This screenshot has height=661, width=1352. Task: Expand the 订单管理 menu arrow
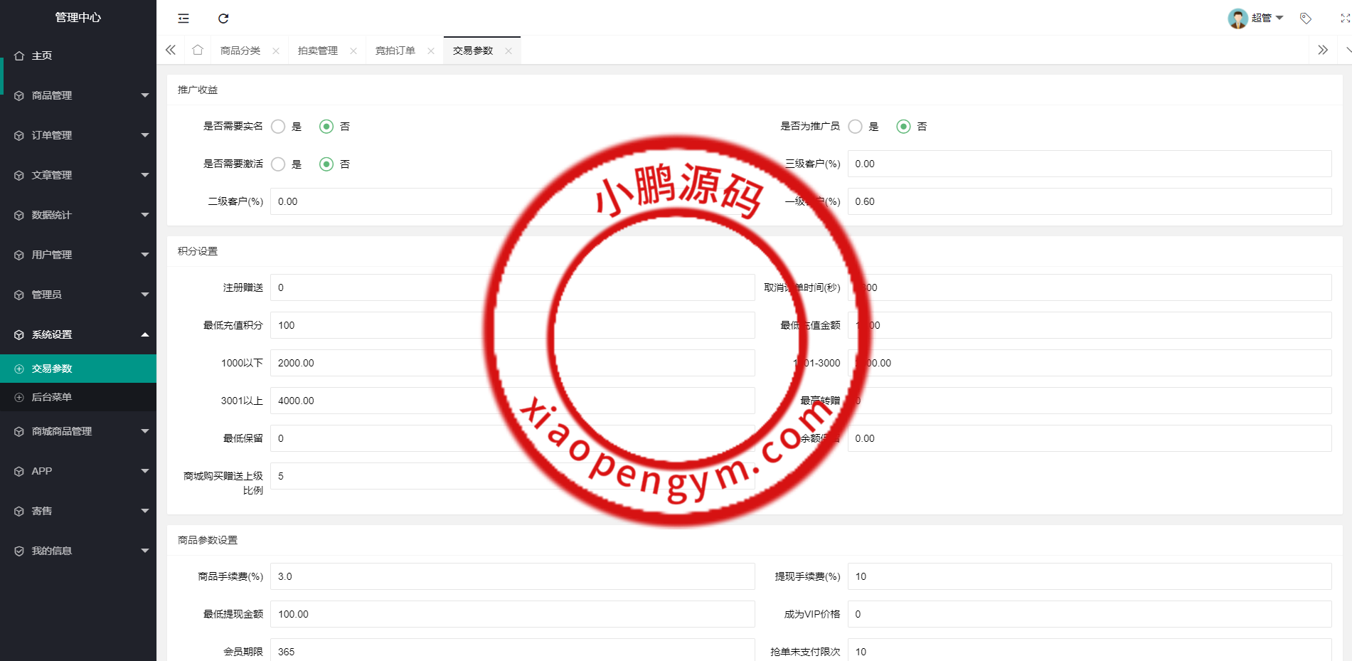click(145, 135)
